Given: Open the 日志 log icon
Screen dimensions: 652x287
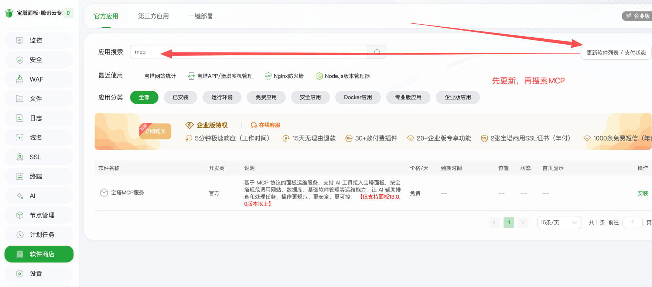Looking at the screenshot, I should [x=20, y=118].
